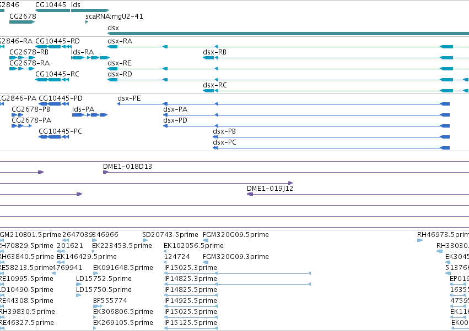This screenshot has height=331, width=469.
Task: Click the CG2678-PA protein label
Action: coord(31,120)
